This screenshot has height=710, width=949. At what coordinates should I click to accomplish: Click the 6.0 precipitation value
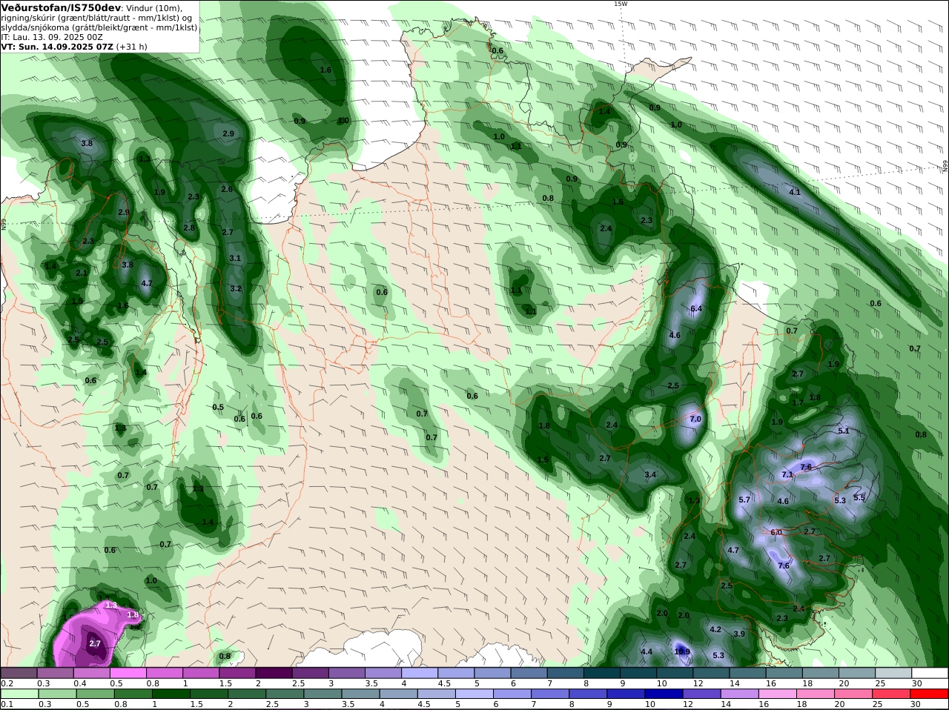(776, 532)
